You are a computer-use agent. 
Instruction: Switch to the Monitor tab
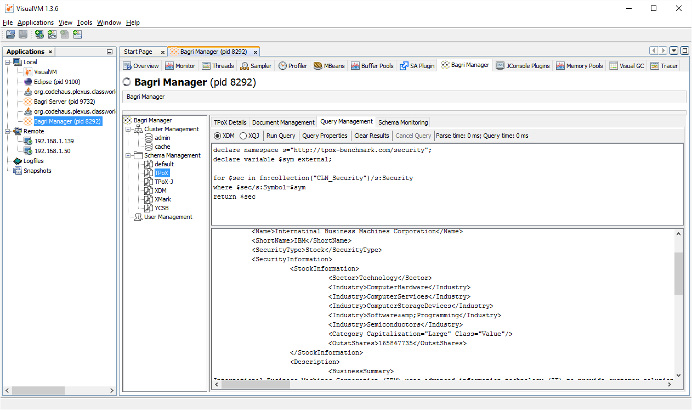point(180,66)
